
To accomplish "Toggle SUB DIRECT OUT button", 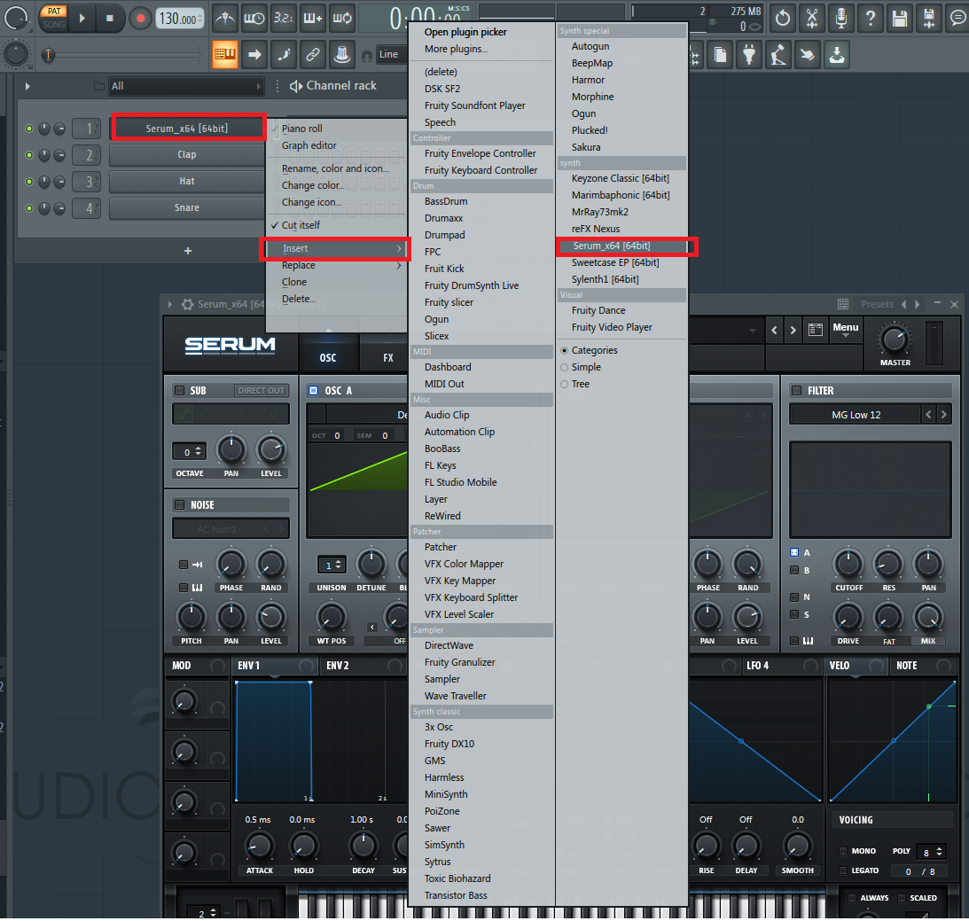I will coord(261,390).
